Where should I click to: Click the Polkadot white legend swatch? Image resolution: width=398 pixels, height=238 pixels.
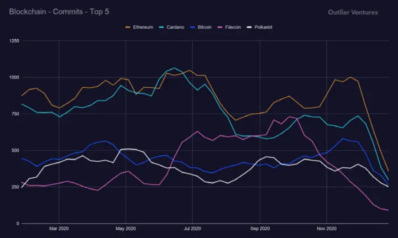tap(249, 27)
